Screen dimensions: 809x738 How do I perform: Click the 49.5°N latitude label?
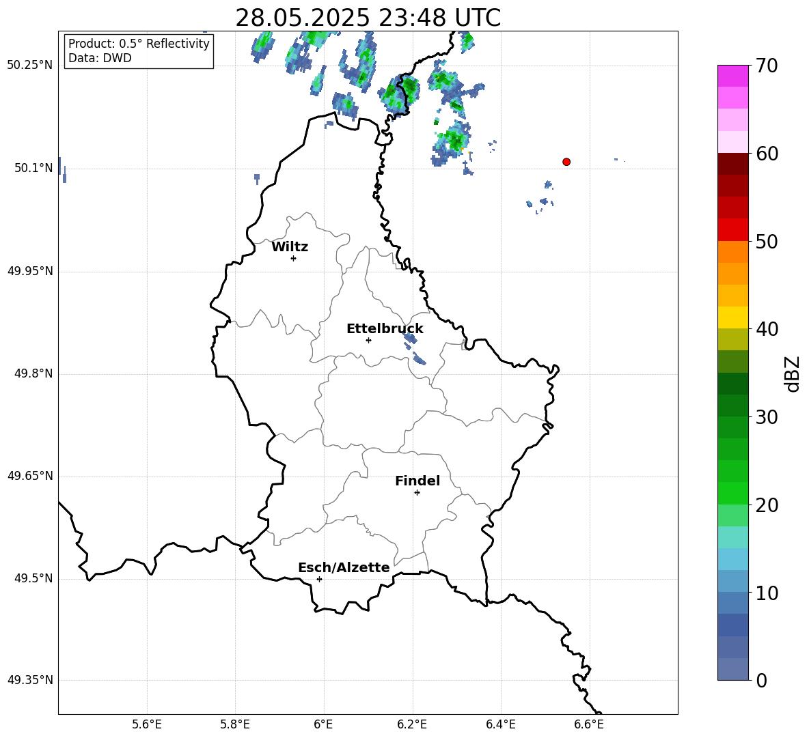33,578
